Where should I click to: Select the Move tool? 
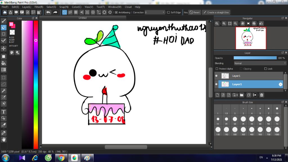[x=3, y=48]
